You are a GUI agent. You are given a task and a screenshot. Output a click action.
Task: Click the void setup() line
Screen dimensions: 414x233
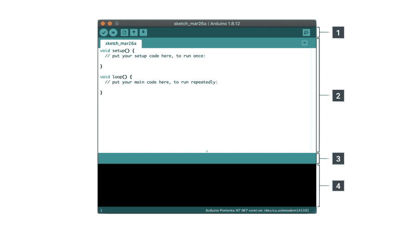pyautogui.click(x=117, y=50)
